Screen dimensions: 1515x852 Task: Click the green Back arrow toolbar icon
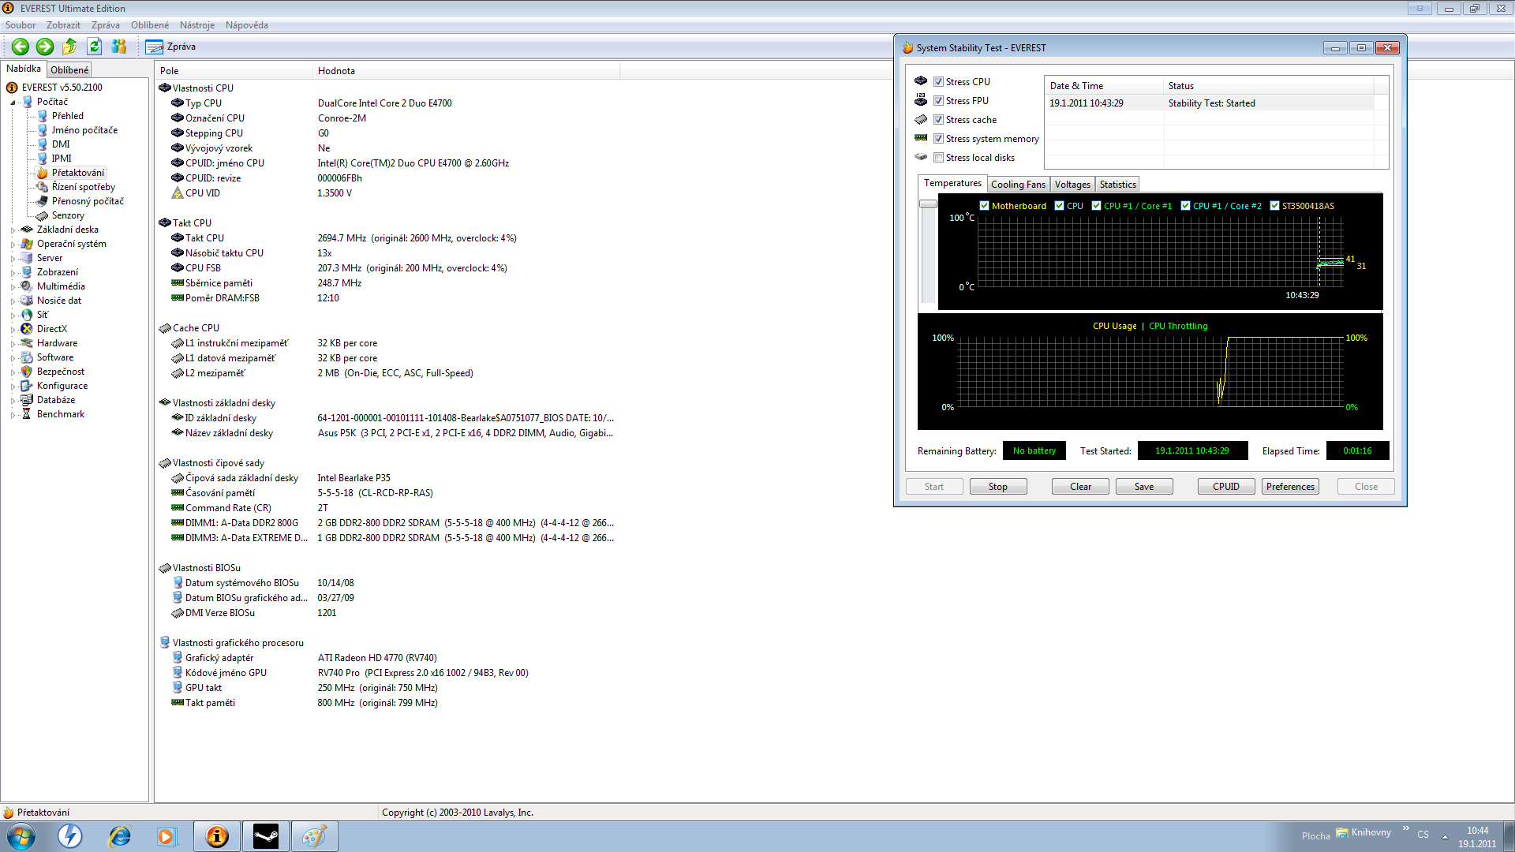click(x=21, y=47)
